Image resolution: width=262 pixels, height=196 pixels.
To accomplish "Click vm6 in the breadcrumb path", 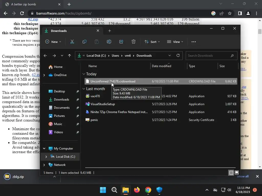I will [x=128, y=56].
